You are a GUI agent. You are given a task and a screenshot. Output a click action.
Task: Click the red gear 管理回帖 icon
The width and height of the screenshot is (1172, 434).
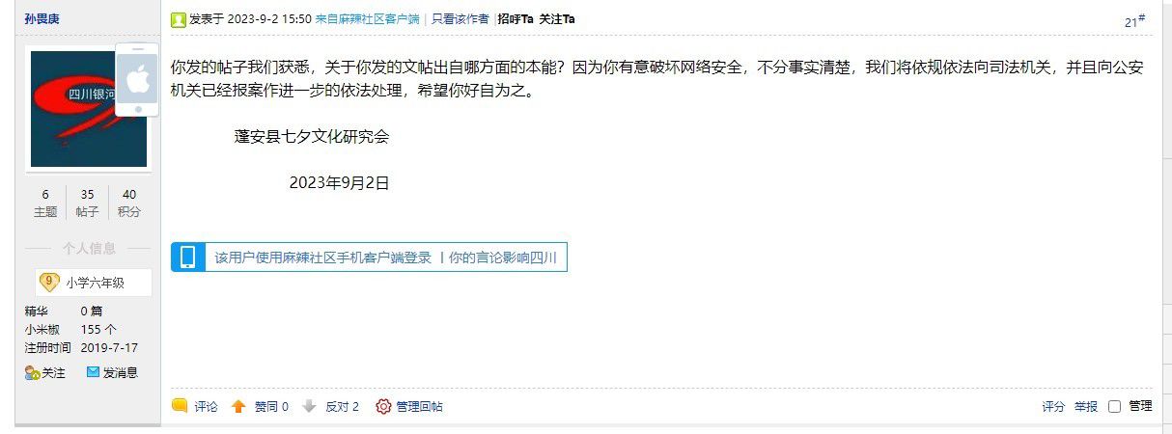(383, 406)
